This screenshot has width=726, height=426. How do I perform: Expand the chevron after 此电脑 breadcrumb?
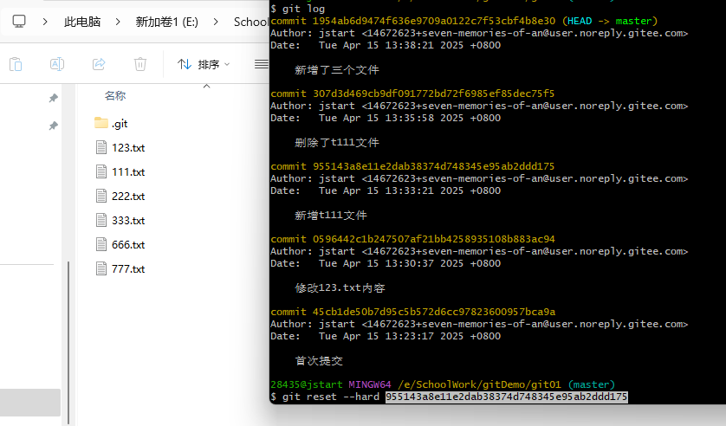click(x=118, y=22)
